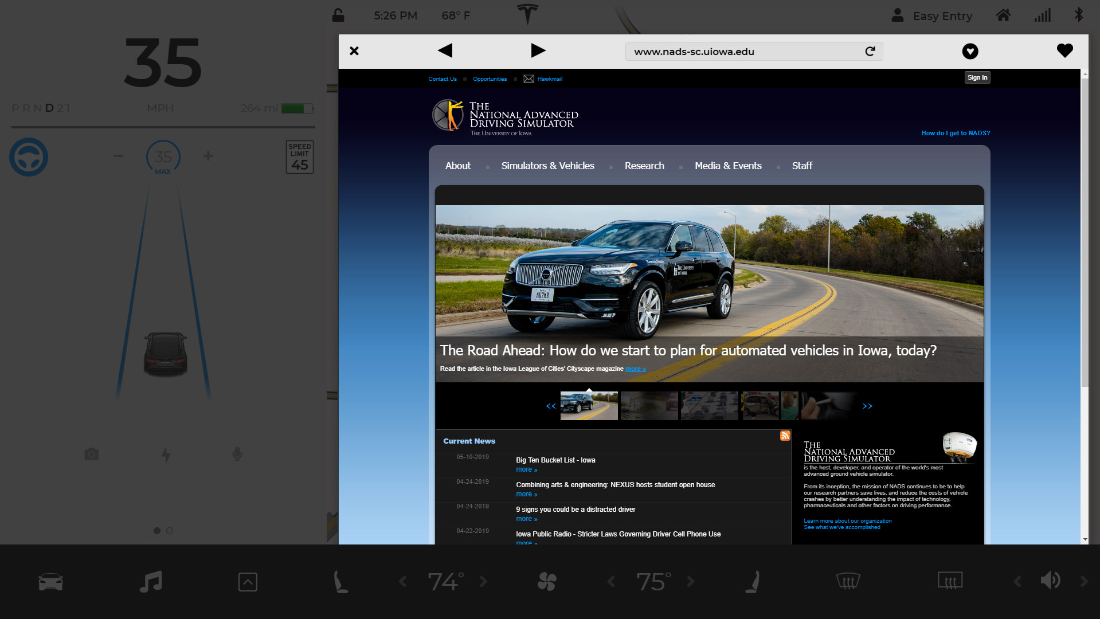Click the Sign In button

point(977,77)
